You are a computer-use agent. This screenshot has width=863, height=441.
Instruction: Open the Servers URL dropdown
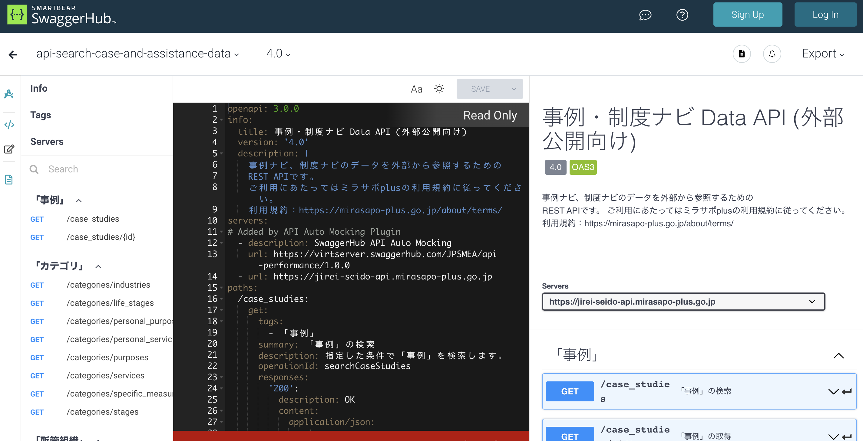(x=812, y=302)
